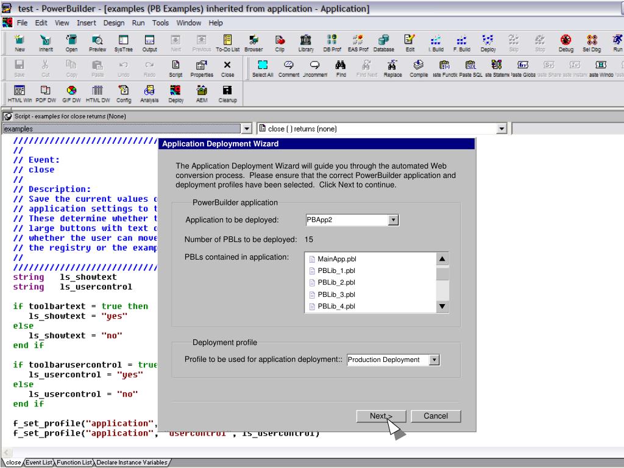Open the Run menu

tap(138, 23)
